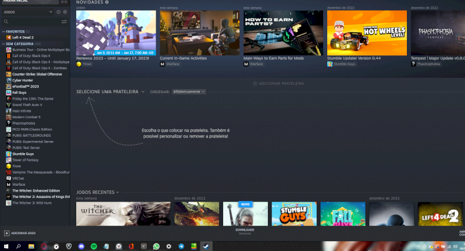Click inside the library search field
Image resolution: width=465 pixels, height=251 pixels.
[x=33, y=22]
